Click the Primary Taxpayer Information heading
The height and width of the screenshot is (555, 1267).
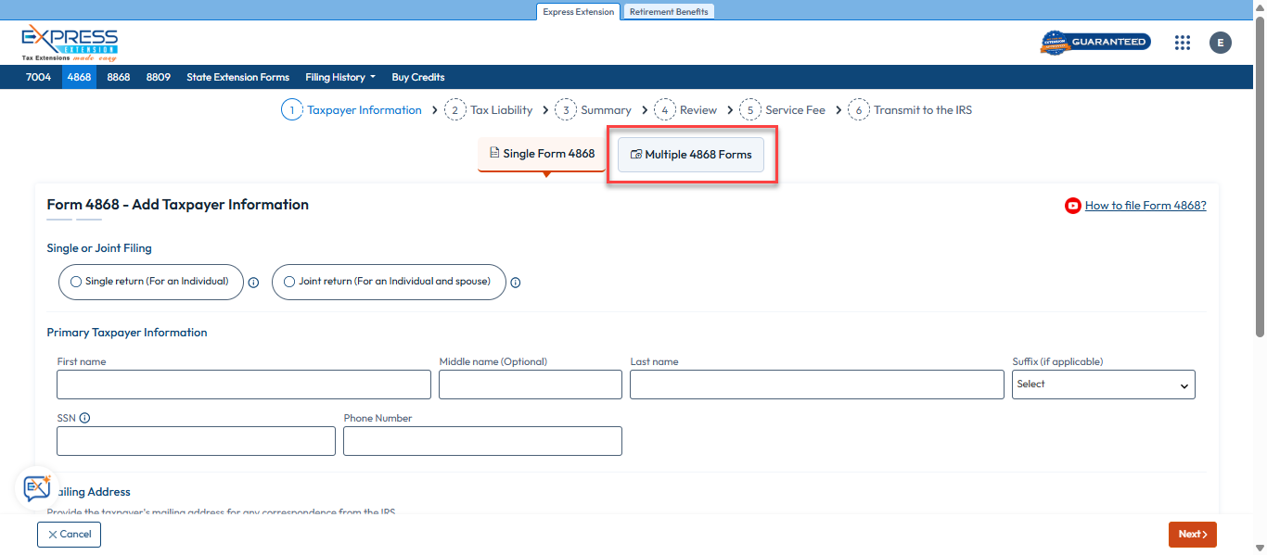tap(127, 333)
